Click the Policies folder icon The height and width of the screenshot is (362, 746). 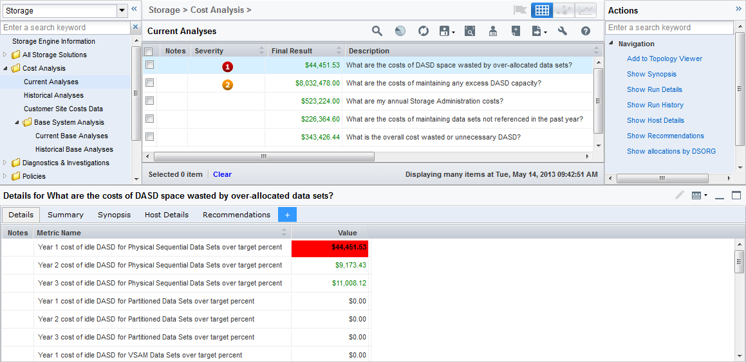(x=15, y=176)
